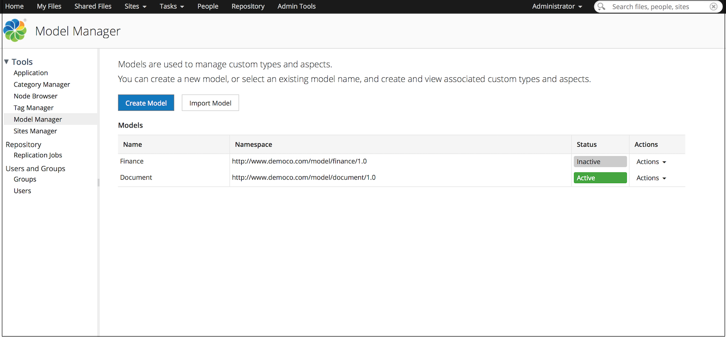Open Shared Files in the top bar
The image size is (726, 337).
93,7
